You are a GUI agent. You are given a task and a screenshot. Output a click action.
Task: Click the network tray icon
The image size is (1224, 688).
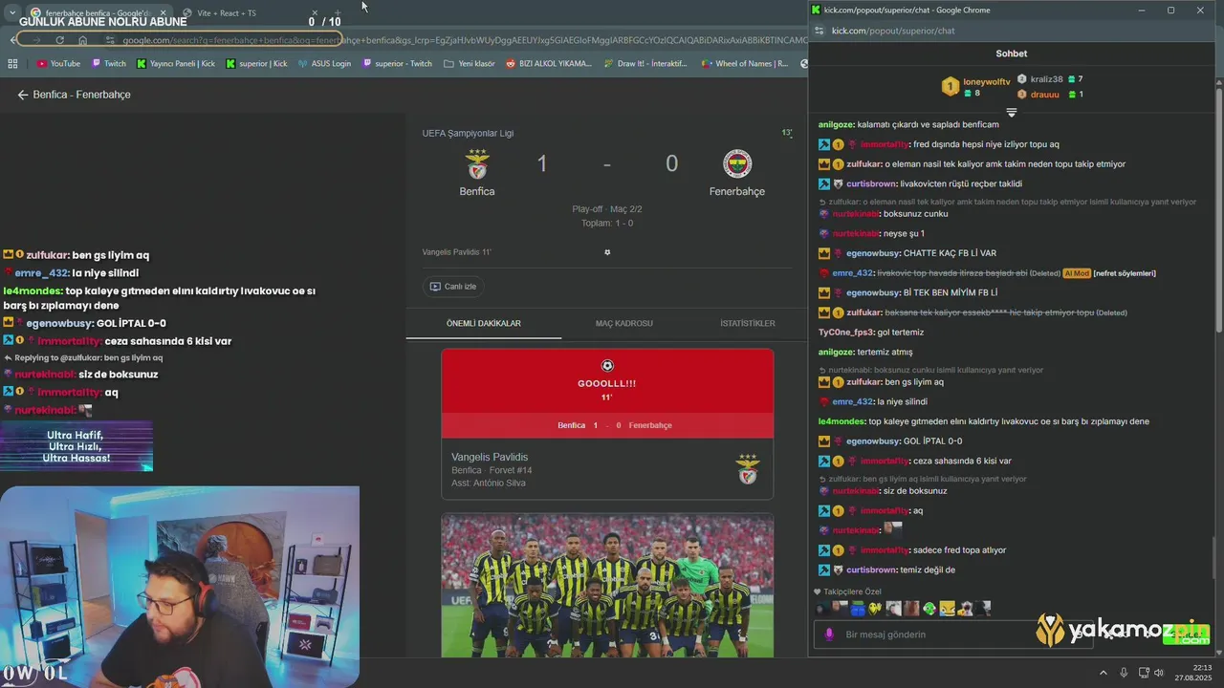point(1143,673)
